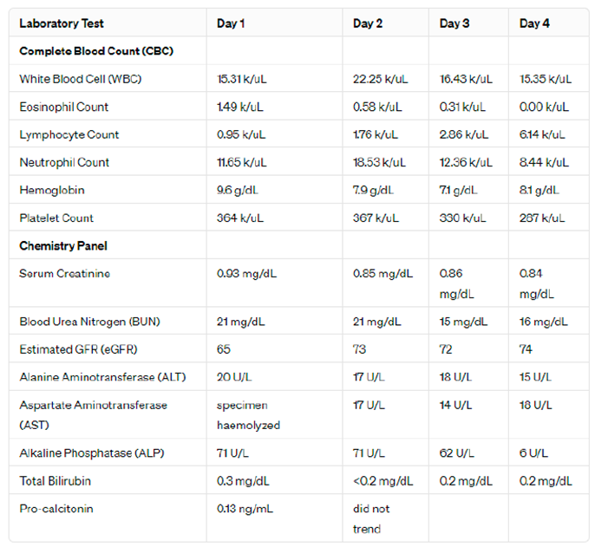Select the 6.14 k/uL lymphocyte value
The width and height of the screenshot is (595, 547).
[x=542, y=134]
